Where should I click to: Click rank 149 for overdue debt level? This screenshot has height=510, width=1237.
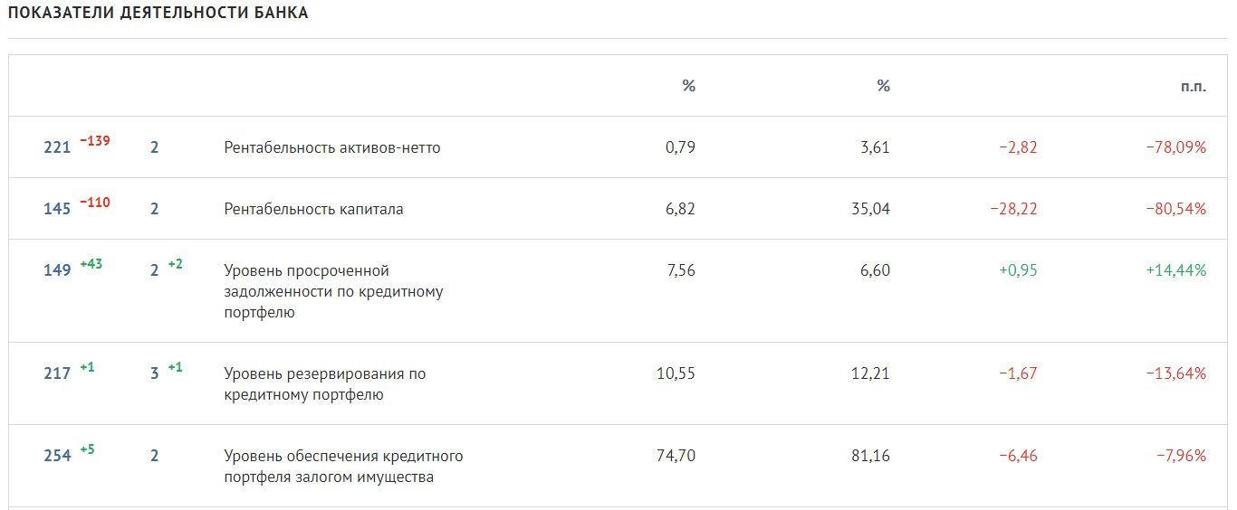pos(57,270)
